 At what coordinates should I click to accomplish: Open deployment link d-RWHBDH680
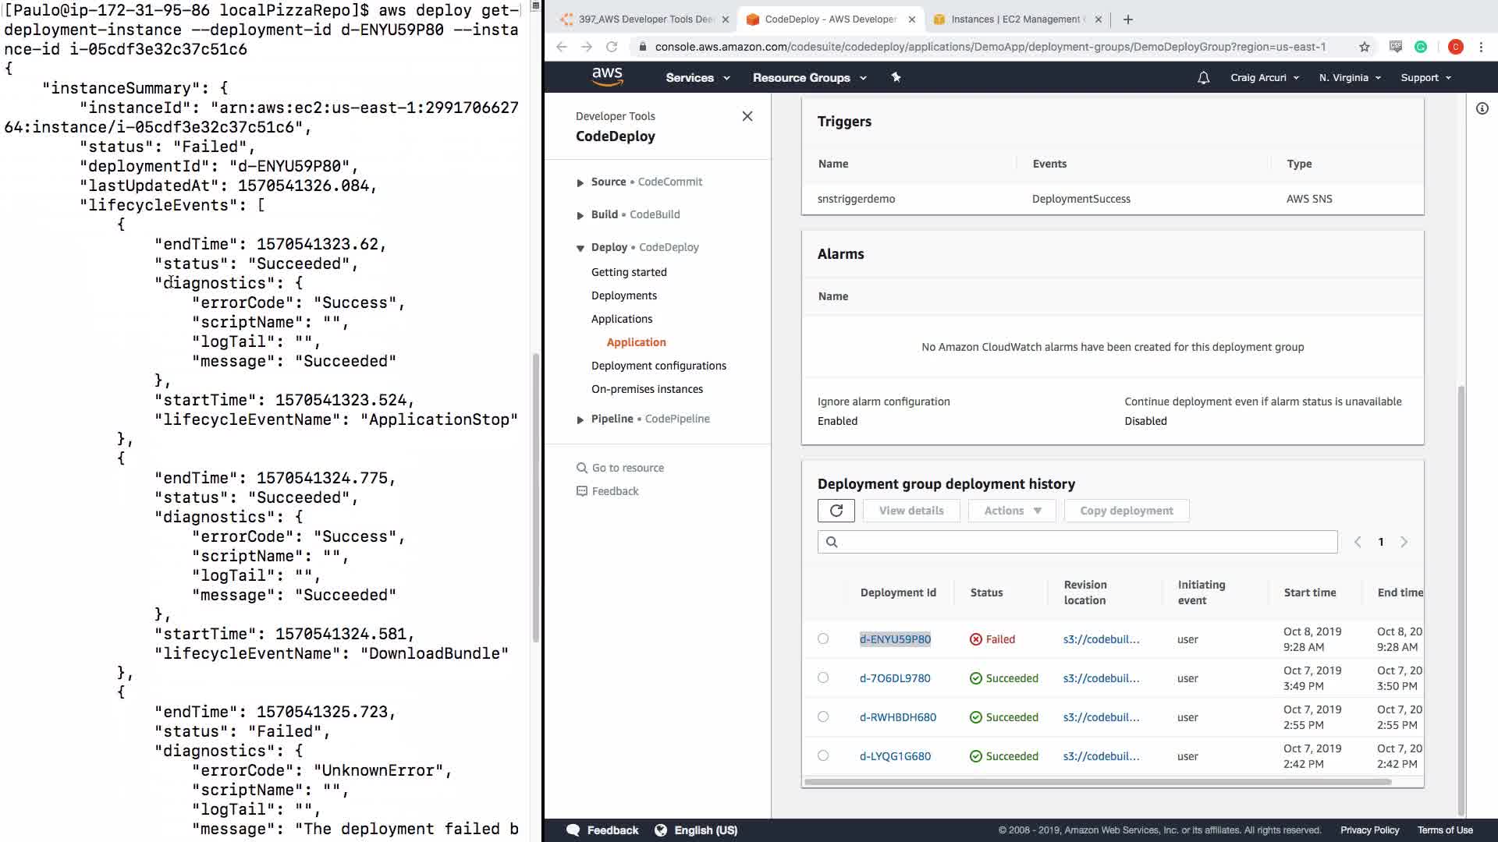[897, 717]
